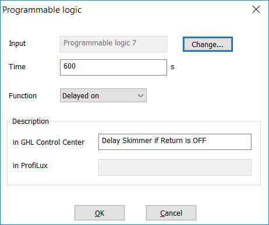Click the greyed-out in ProfiLux description field
This screenshot has height=225, width=269.
[x=175, y=167]
